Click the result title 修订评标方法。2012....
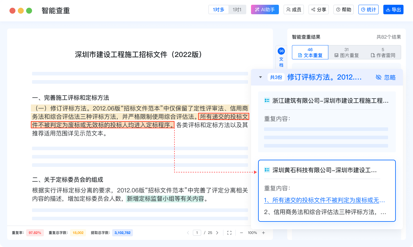This screenshot has width=413, height=247. [325, 77]
